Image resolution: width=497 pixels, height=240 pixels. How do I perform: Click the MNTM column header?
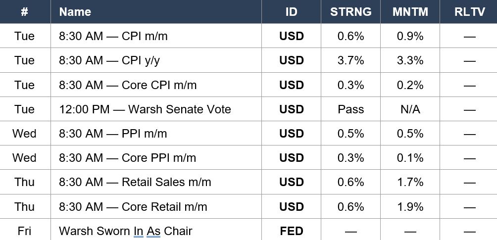pyautogui.click(x=410, y=12)
